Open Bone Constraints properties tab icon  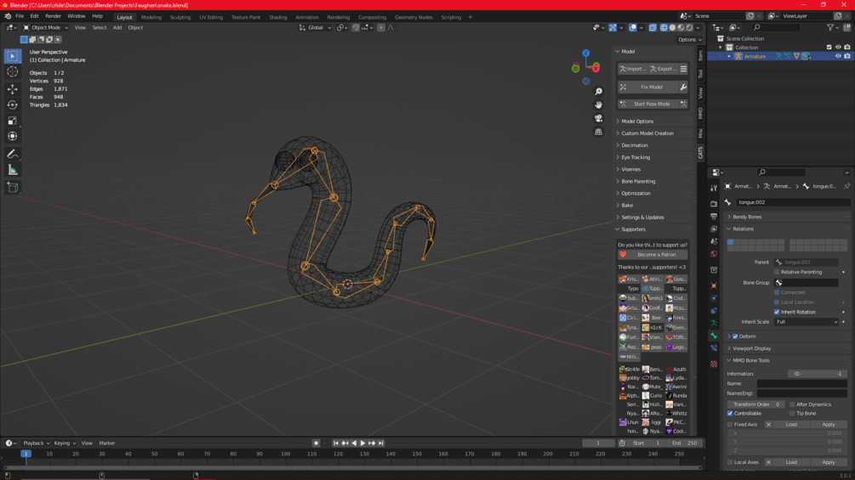click(x=714, y=348)
